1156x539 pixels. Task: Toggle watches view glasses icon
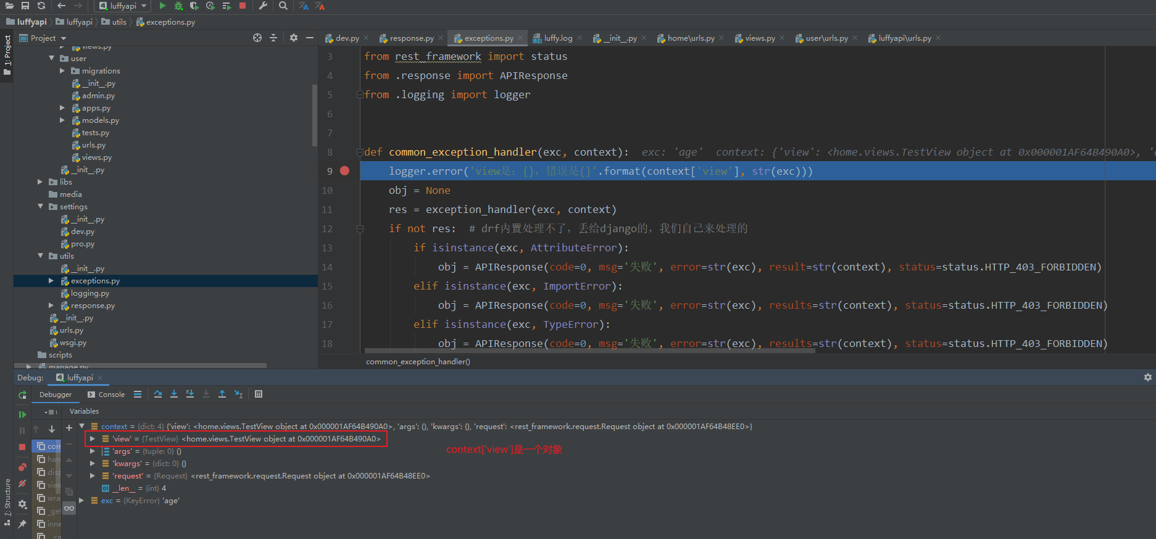(x=69, y=508)
